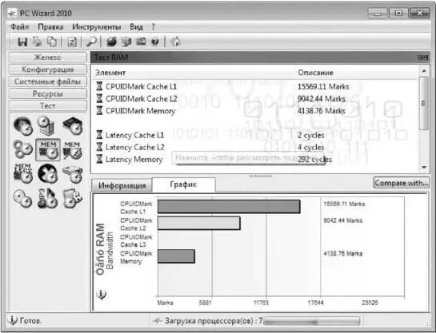Click the 4 cycles value
Screen dimensions: 436x333
(x=311, y=148)
